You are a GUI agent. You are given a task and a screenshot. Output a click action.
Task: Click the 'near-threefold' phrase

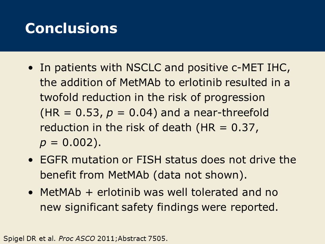(231, 113)
